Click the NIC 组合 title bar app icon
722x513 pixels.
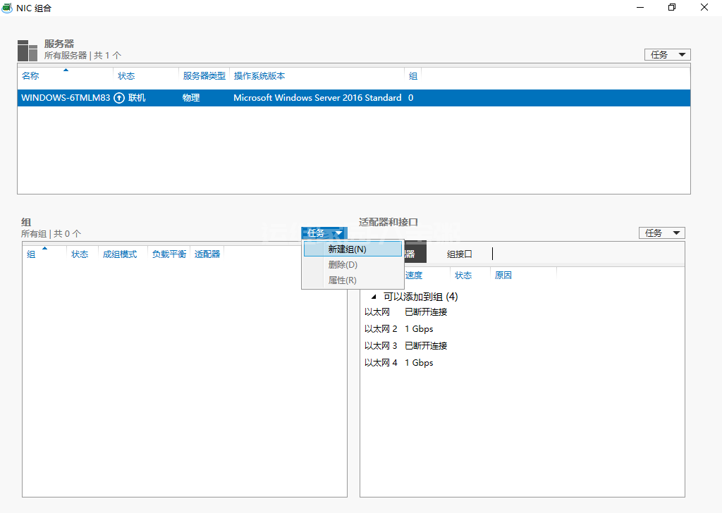click(x=7, y=8)
